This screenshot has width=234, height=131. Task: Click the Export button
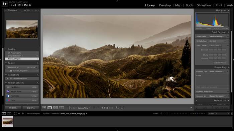pos(31,108)
